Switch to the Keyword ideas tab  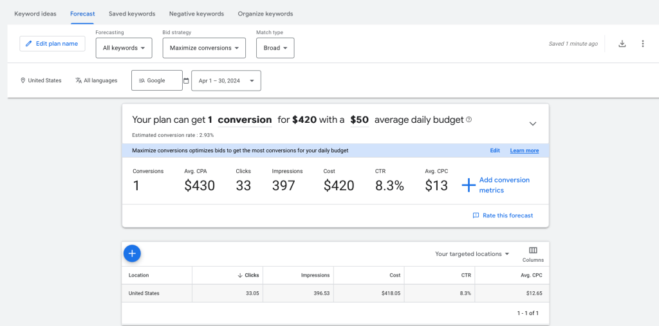click(35, 14)
